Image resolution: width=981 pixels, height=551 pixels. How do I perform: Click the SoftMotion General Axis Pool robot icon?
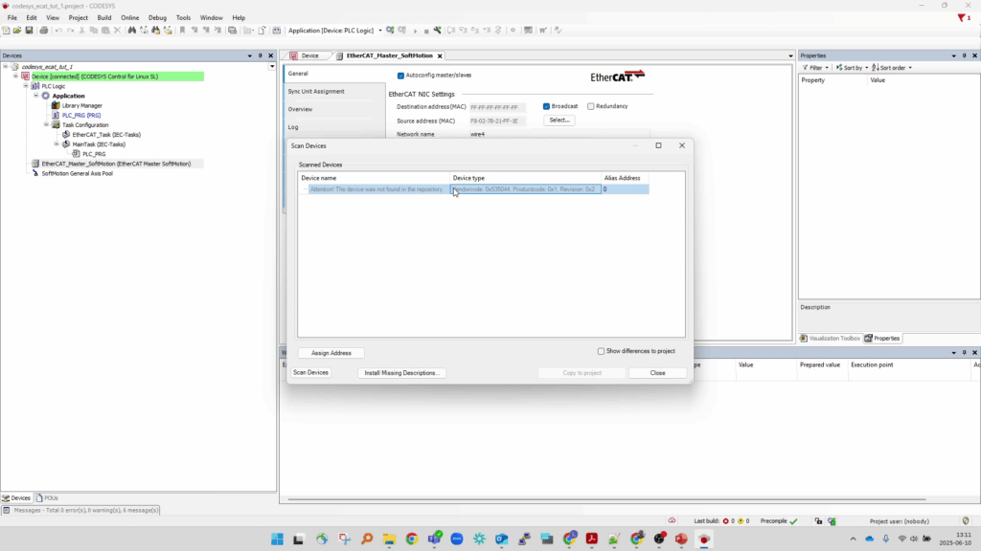35,173
